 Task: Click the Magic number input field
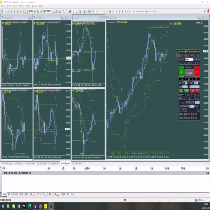point(185,87)
